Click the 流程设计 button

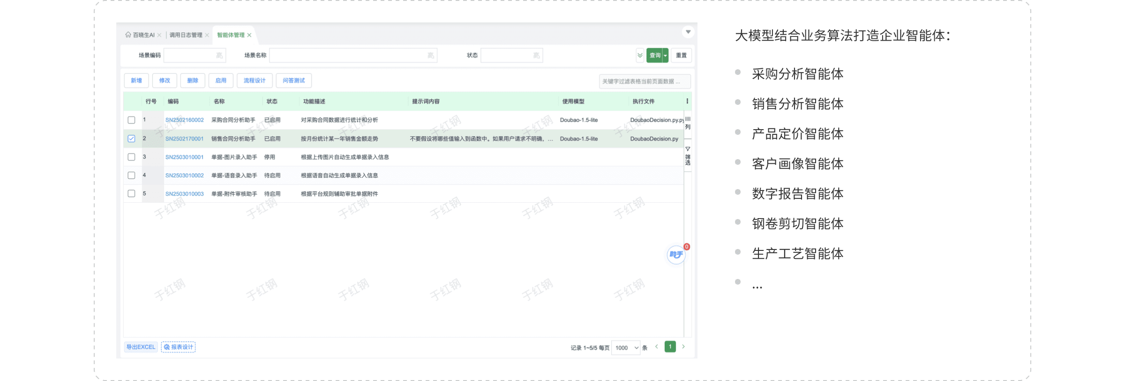(255, 81)
